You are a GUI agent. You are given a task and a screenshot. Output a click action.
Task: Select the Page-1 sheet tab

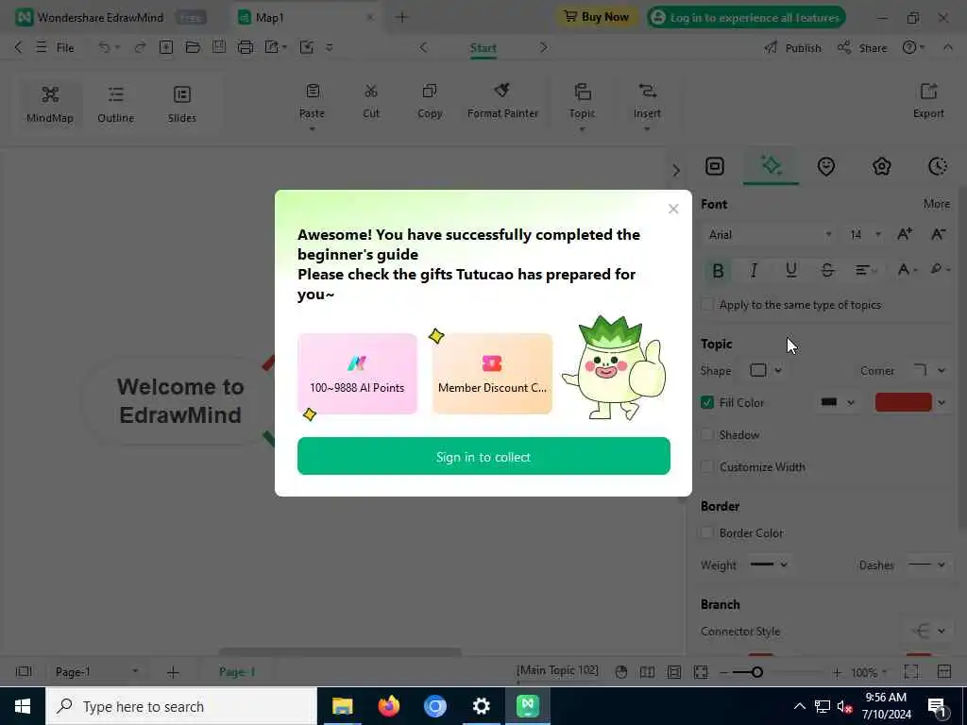237,671
